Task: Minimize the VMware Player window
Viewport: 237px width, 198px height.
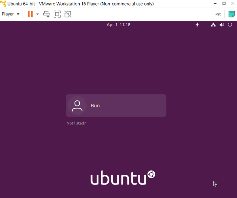Action: [x=215, y=4]
